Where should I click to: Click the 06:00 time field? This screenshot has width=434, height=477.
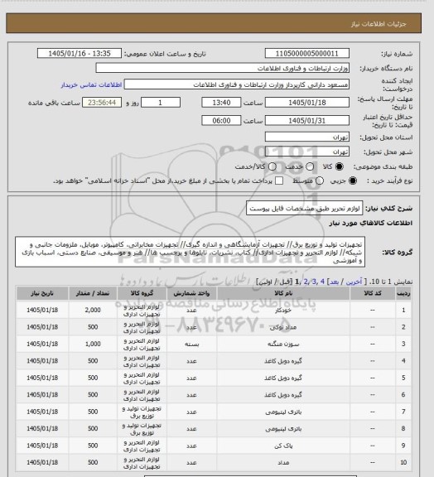(x=221, y=120)
